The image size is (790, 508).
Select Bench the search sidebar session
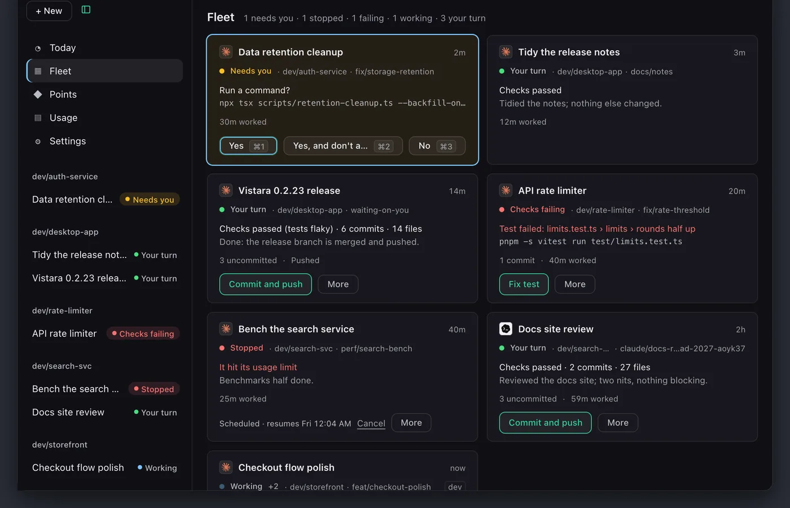[104, 389]
